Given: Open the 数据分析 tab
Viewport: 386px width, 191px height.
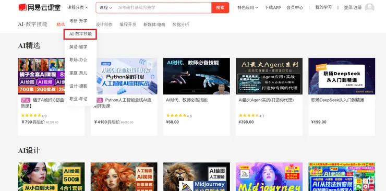Looking at the screenshot, I should point(180,25).
